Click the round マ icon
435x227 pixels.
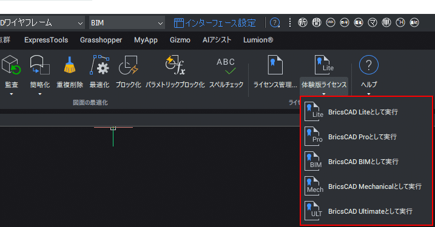[373, 22]
